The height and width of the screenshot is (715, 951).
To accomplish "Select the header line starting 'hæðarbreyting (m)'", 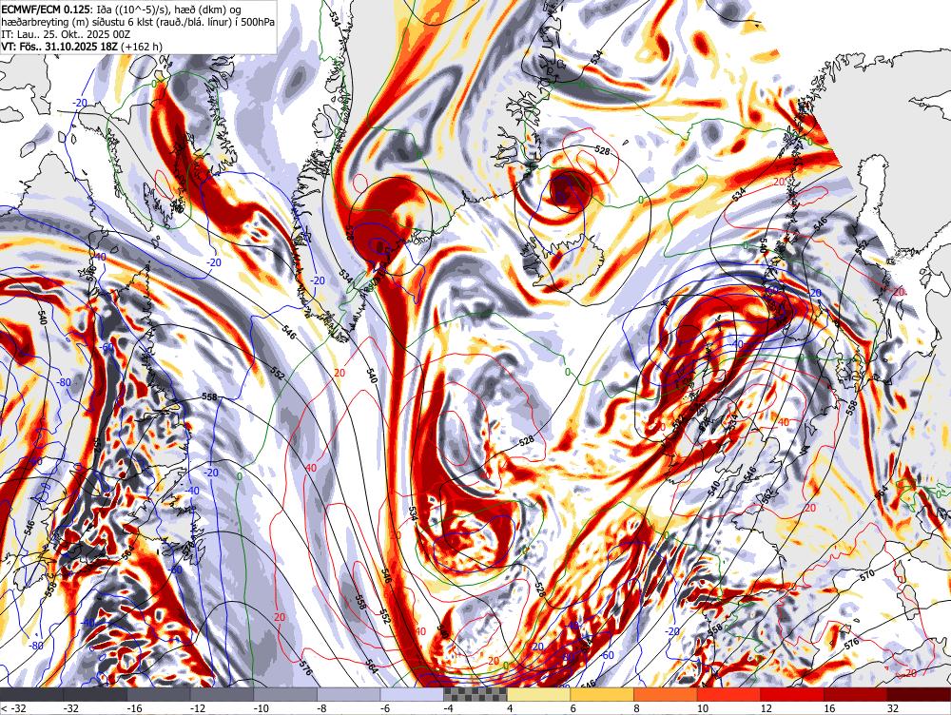I will [138, 22].
